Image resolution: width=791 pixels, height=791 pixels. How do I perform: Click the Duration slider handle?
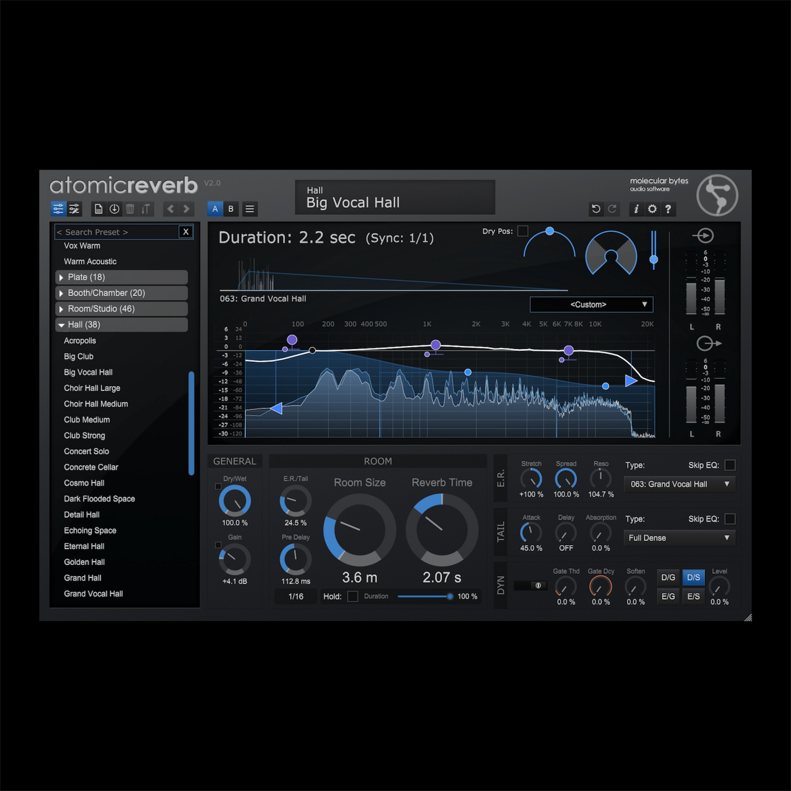tap(450, 596)
